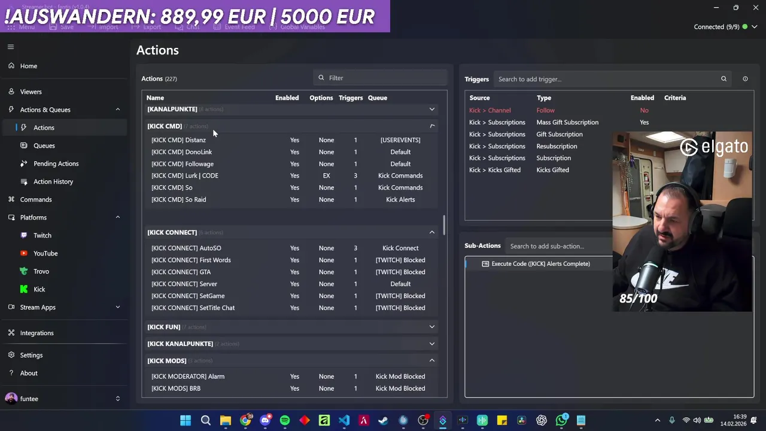Open Visual Studio Code from taskbar
The height and width of the screenshot is (431, 766).
(344, 420)
